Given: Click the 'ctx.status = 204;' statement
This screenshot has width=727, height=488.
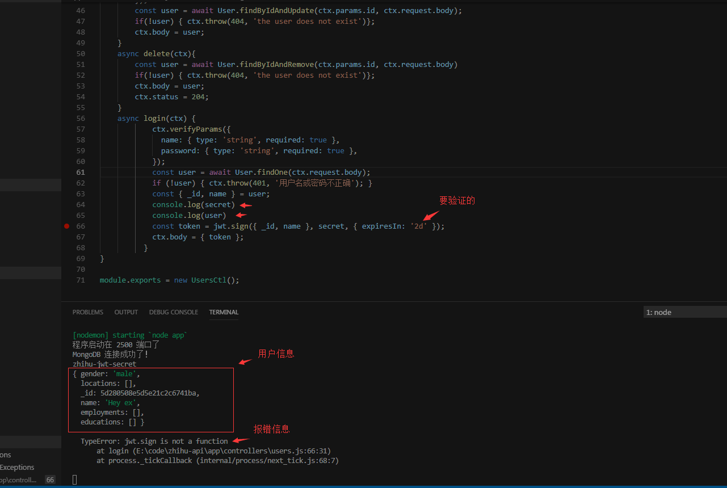Looking at the screenshot, I should pos(172,96).
